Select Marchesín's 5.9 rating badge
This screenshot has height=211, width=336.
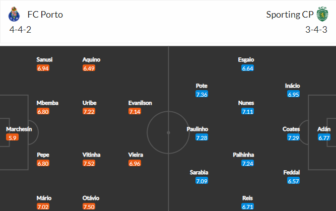[x=13, y=137]
